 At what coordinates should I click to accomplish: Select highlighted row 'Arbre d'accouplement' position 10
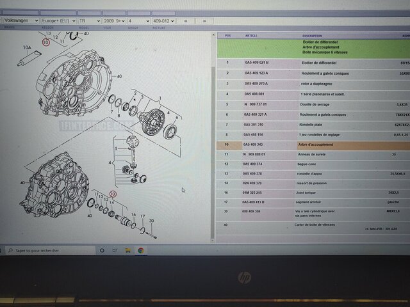click(x=313, y=145)
